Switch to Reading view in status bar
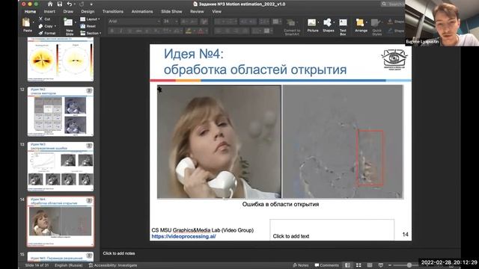Screen dimensions: 479x269 [x=370, y=265]
